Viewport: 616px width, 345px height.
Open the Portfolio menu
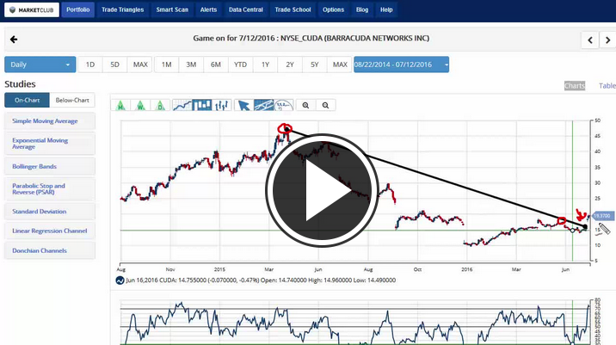click(x=77, y=9)
